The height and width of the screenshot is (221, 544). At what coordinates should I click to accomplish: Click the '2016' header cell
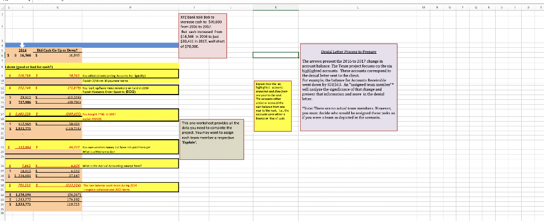[22, 50]
